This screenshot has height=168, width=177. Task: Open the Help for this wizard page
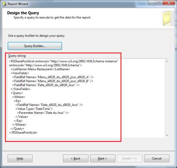coord(20,158)
